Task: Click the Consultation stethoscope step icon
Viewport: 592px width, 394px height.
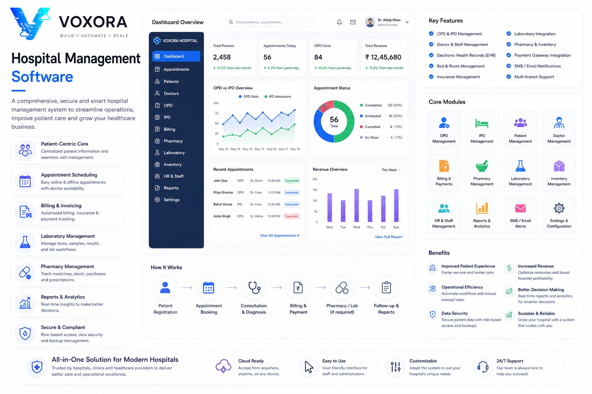Action: (254, 287)
